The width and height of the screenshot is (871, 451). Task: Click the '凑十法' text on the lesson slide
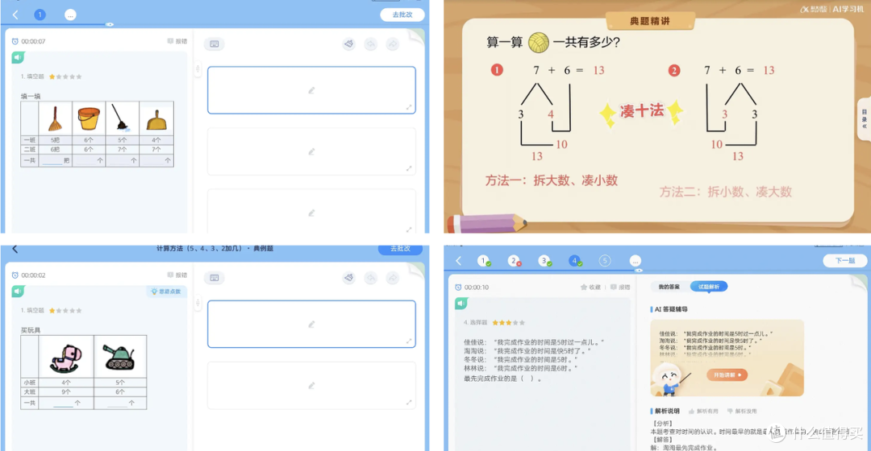pyautogui.click(x=642, y=111)
